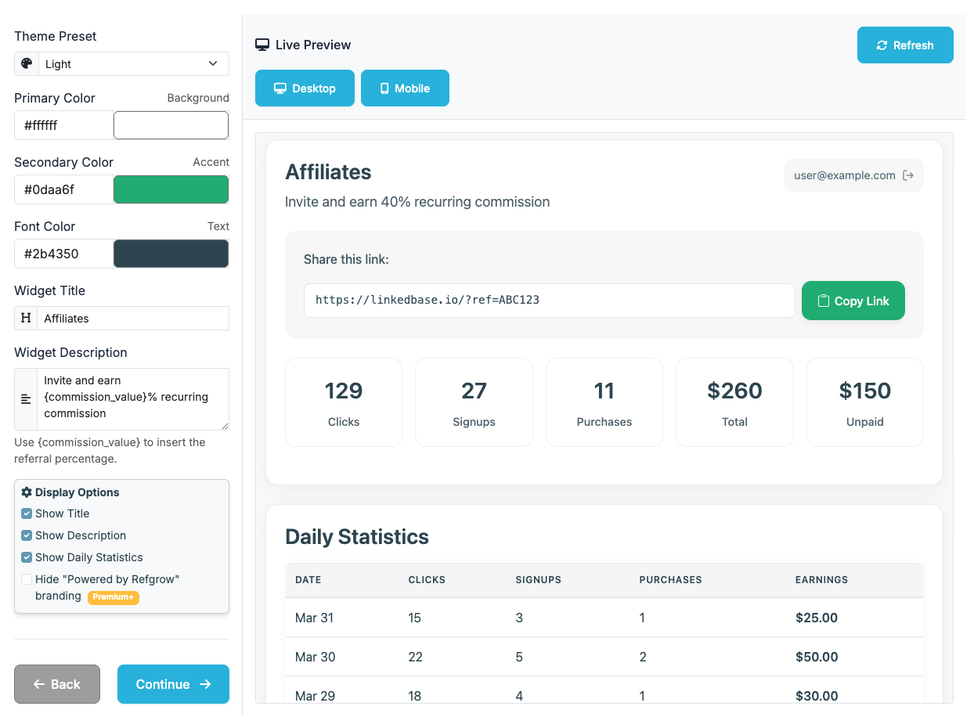Click inside the Primary Color hex input field

pos(63,125)
